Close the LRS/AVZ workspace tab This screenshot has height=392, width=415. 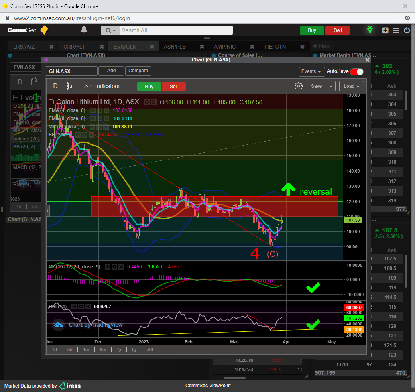pyautogui.click(x=52, y=47)
